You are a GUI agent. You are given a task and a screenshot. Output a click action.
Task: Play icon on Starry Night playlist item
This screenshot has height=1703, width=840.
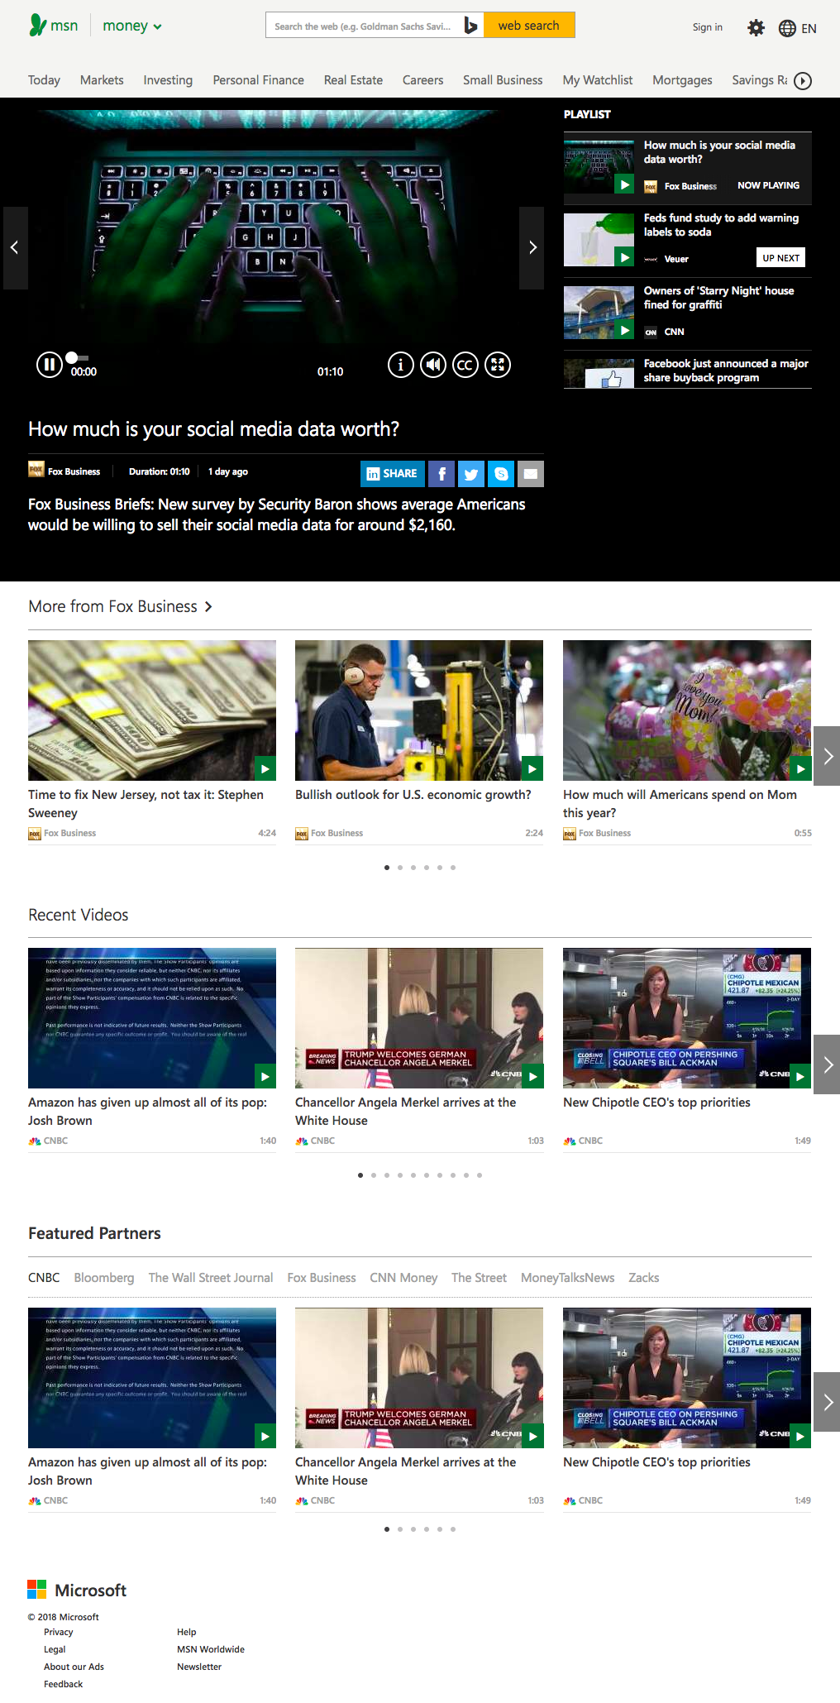tap(624, 330)
